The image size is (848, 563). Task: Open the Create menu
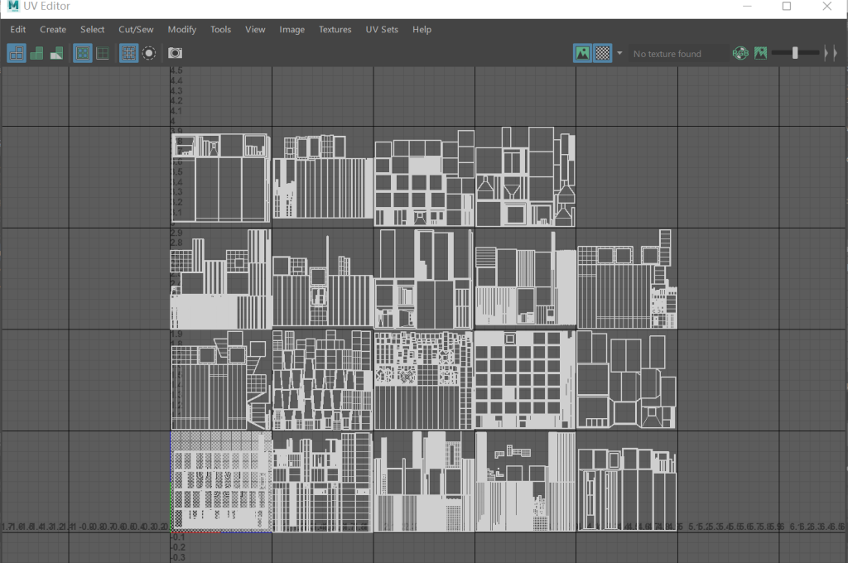(53, 30)
